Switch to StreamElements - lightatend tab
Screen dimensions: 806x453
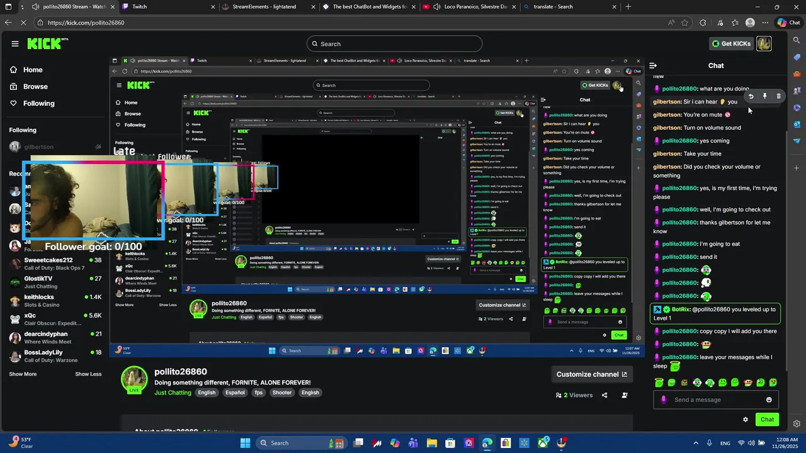point(268,7)
